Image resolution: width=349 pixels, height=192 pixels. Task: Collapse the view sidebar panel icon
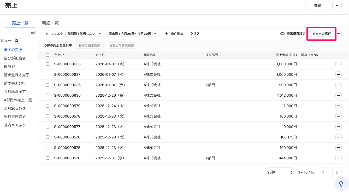pyautogui.click(x=33, y=32)
